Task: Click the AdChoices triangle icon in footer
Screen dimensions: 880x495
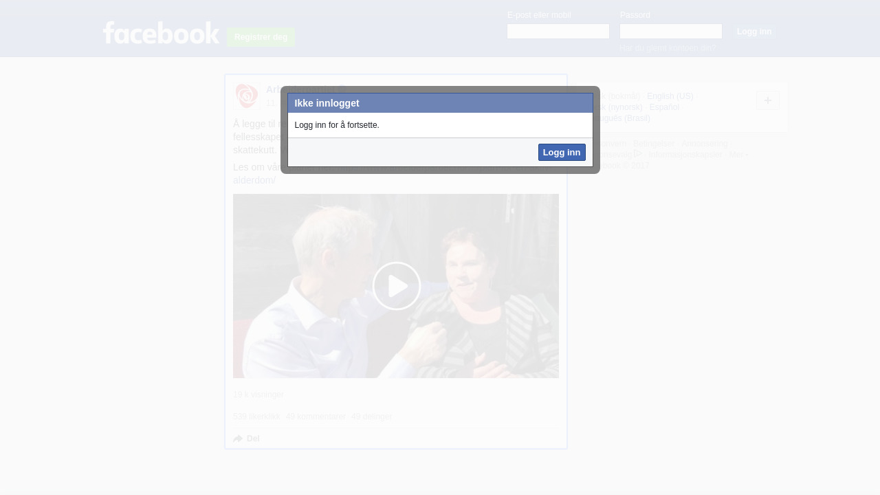Action: (x=638, y=154)
